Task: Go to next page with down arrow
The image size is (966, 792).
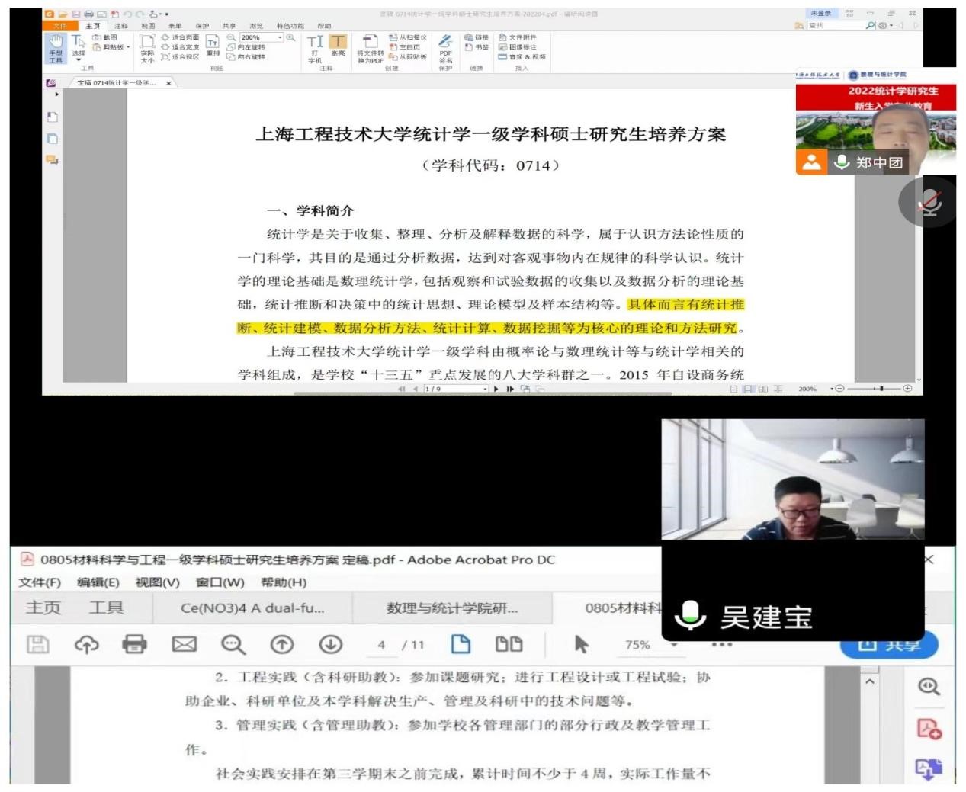Action: click(330, 645)
